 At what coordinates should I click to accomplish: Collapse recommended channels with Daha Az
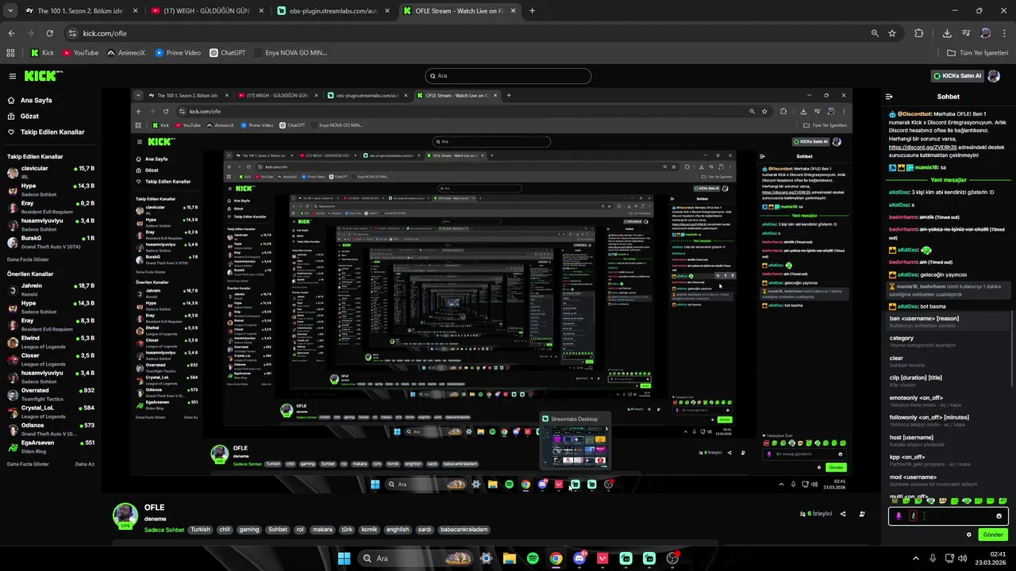85,464
